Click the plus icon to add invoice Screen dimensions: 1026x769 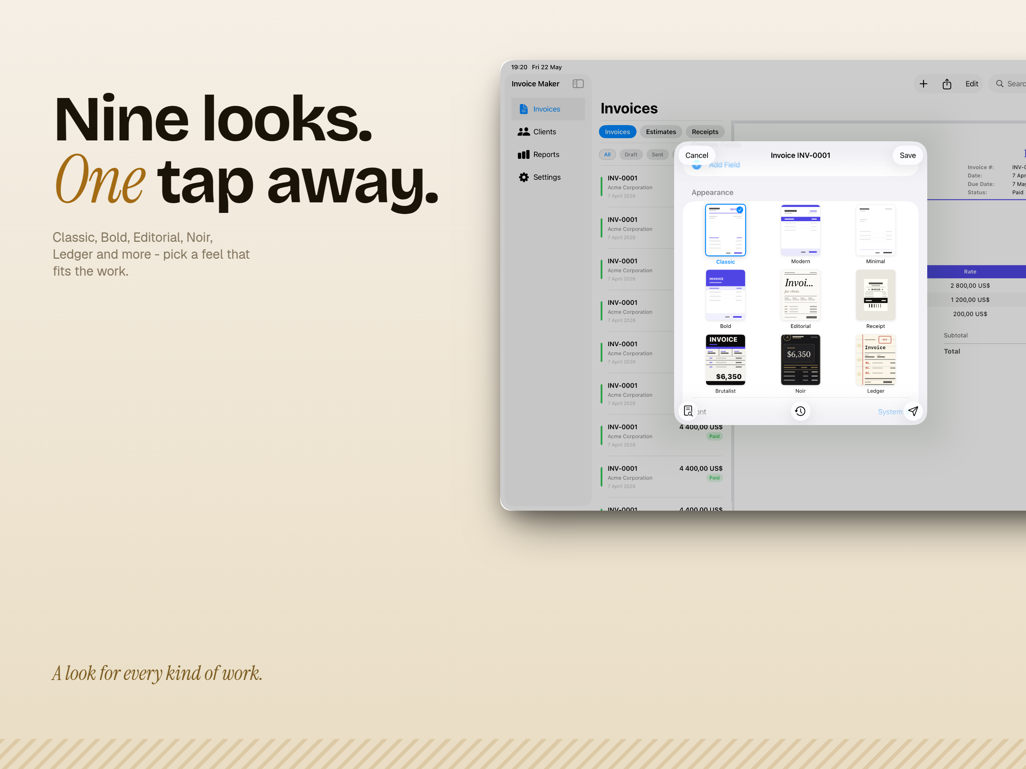[923, 84]
